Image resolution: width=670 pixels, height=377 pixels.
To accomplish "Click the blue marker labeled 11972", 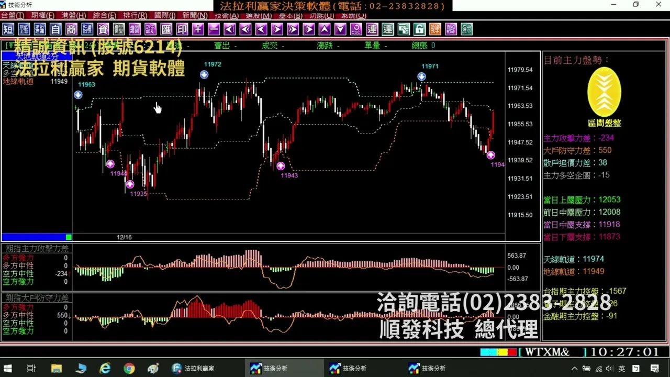I will tap(204, 75).
